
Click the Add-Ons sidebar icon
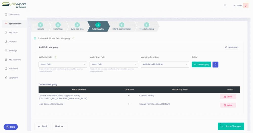point(6,68)
